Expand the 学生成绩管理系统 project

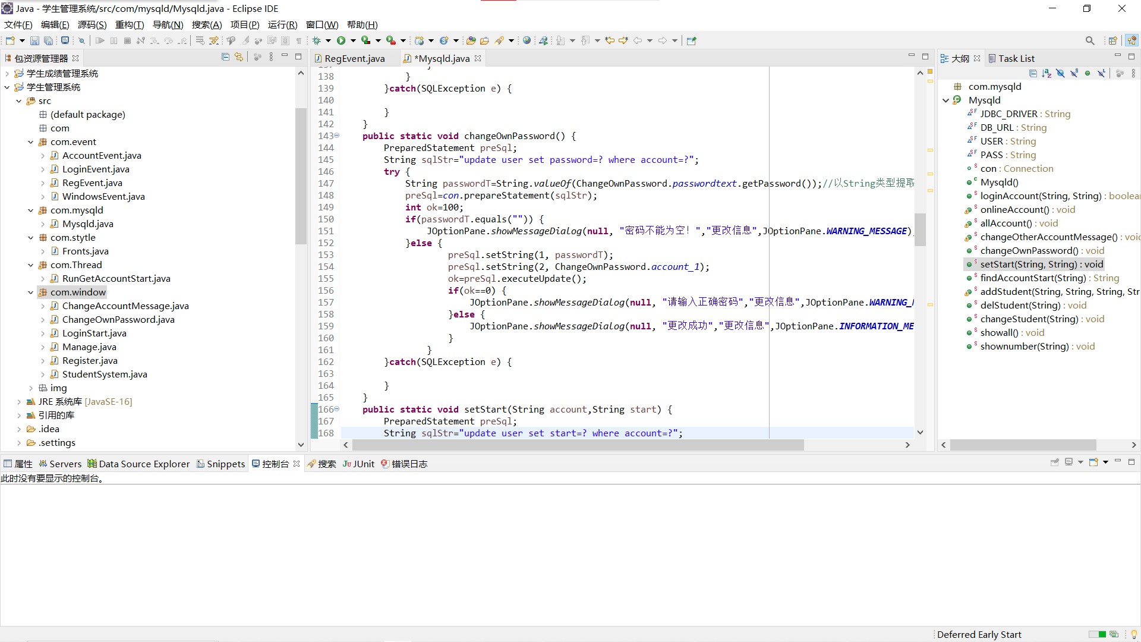(7, 74)
